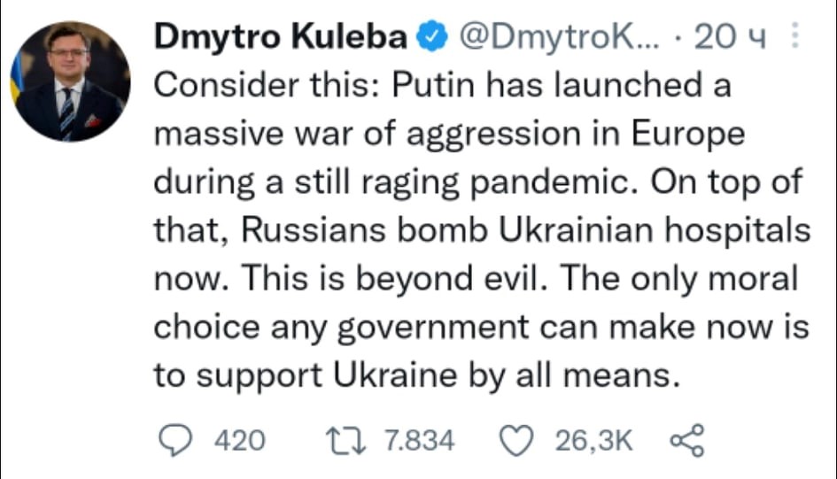Click the 26,3K likes count

point(593,440)
